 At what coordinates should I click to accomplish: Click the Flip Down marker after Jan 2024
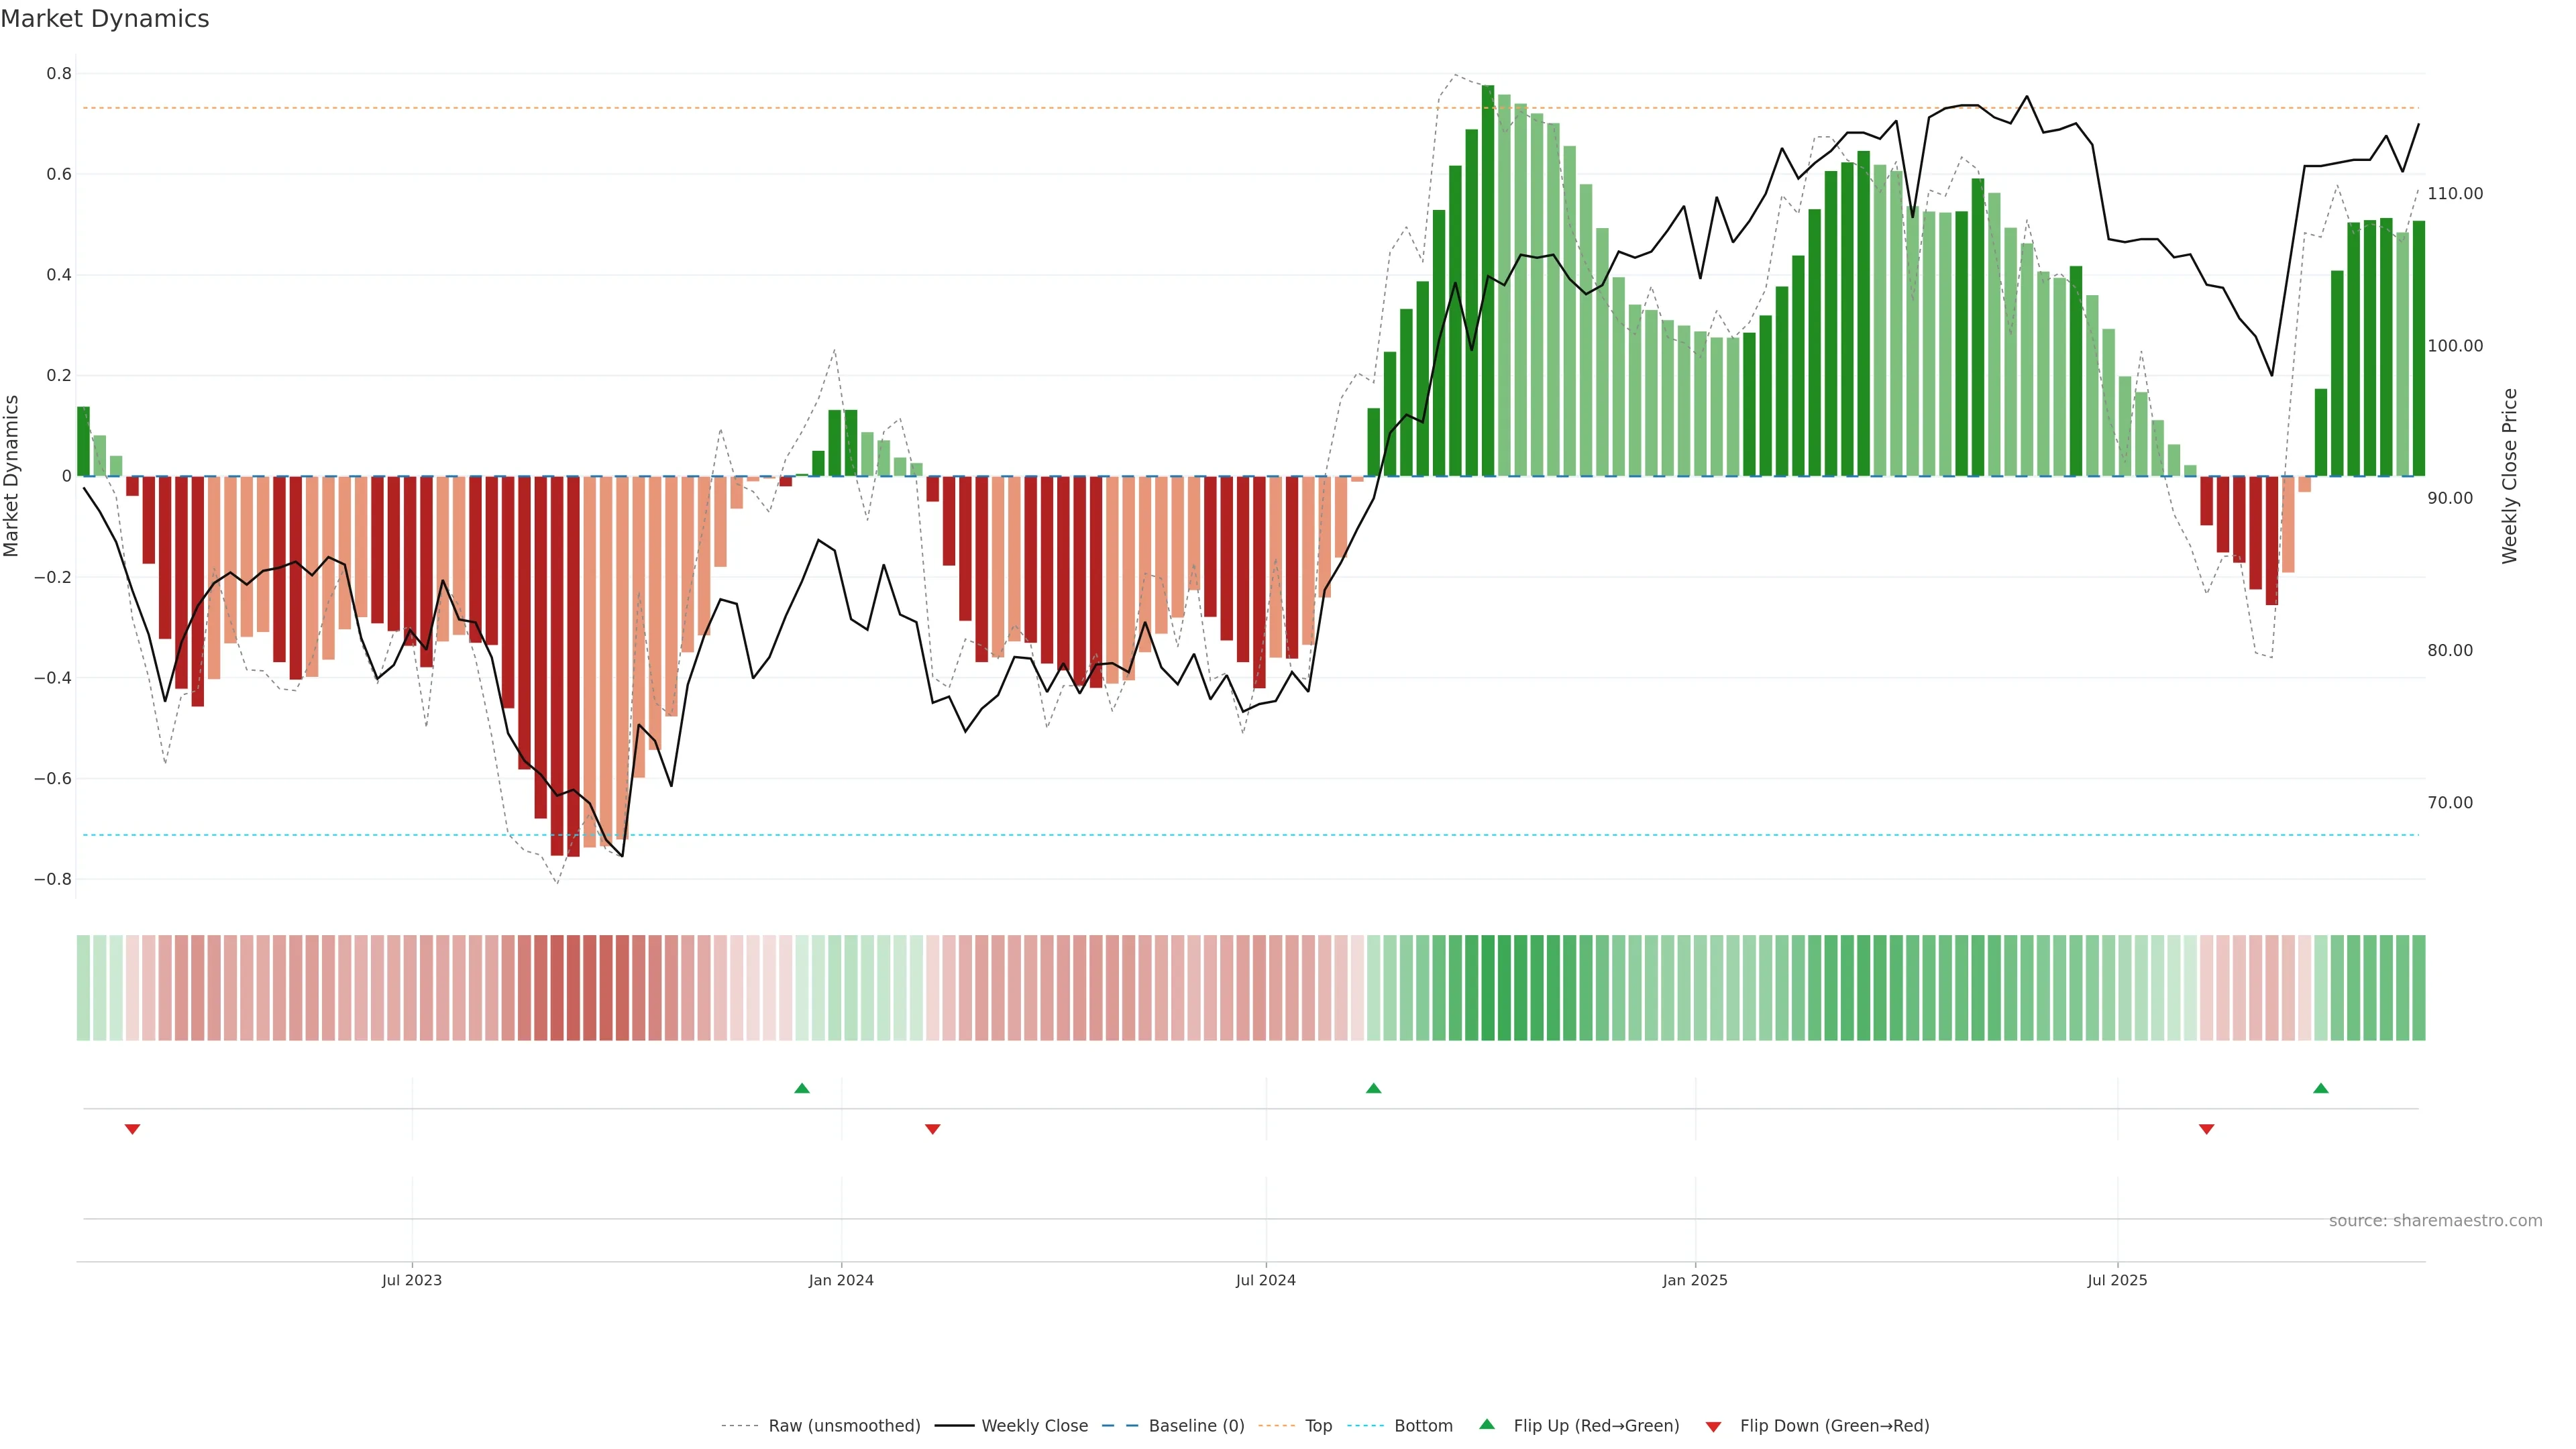coord(933,1129)
